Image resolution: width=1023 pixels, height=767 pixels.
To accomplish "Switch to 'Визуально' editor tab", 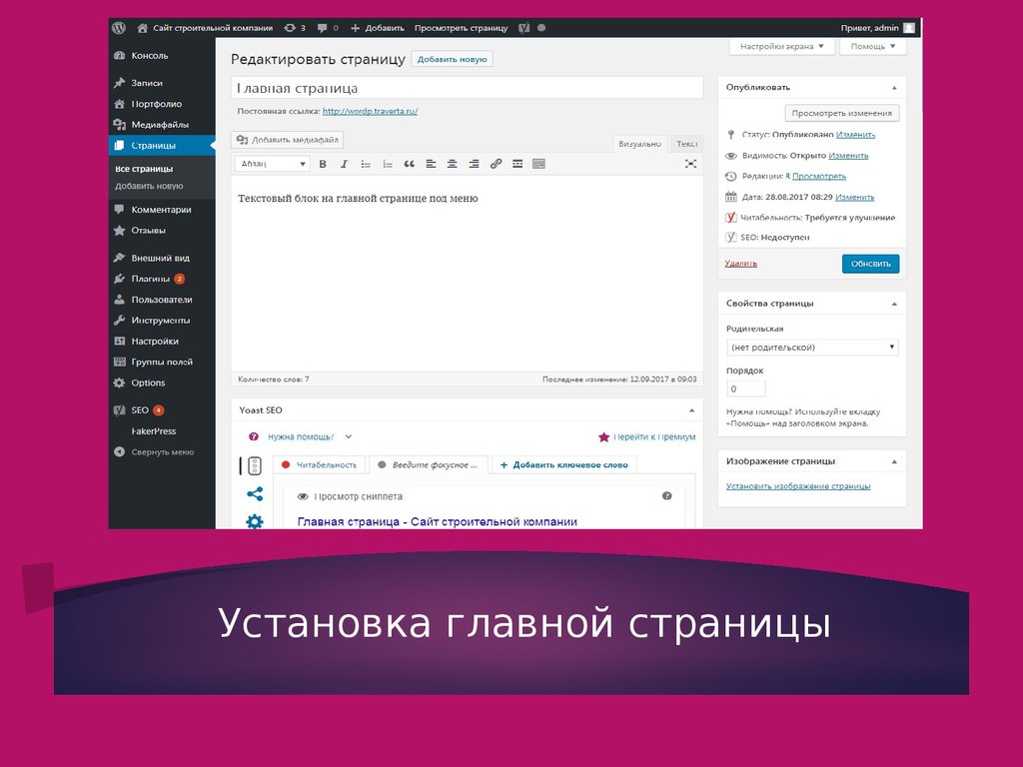I will pyautogui.click(x=639, y=144).
